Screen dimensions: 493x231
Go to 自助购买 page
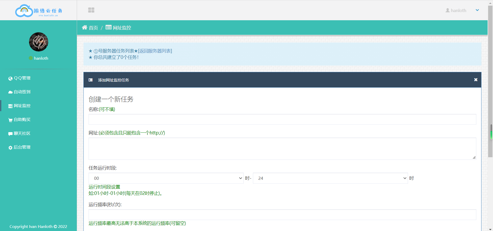[22, 120]
